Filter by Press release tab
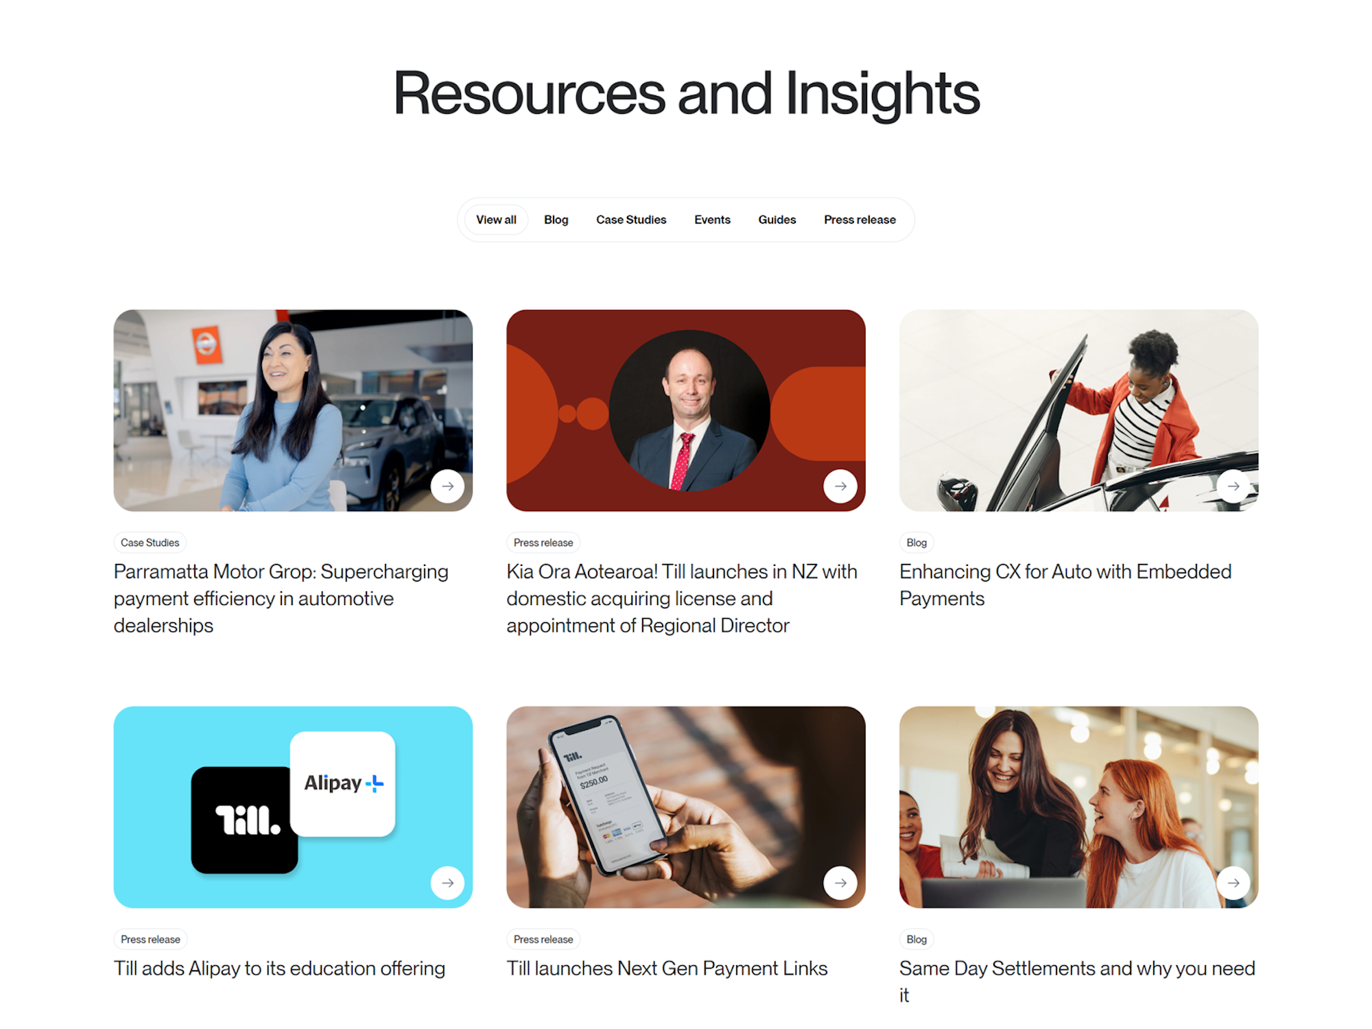 click(x=860, y=220)
